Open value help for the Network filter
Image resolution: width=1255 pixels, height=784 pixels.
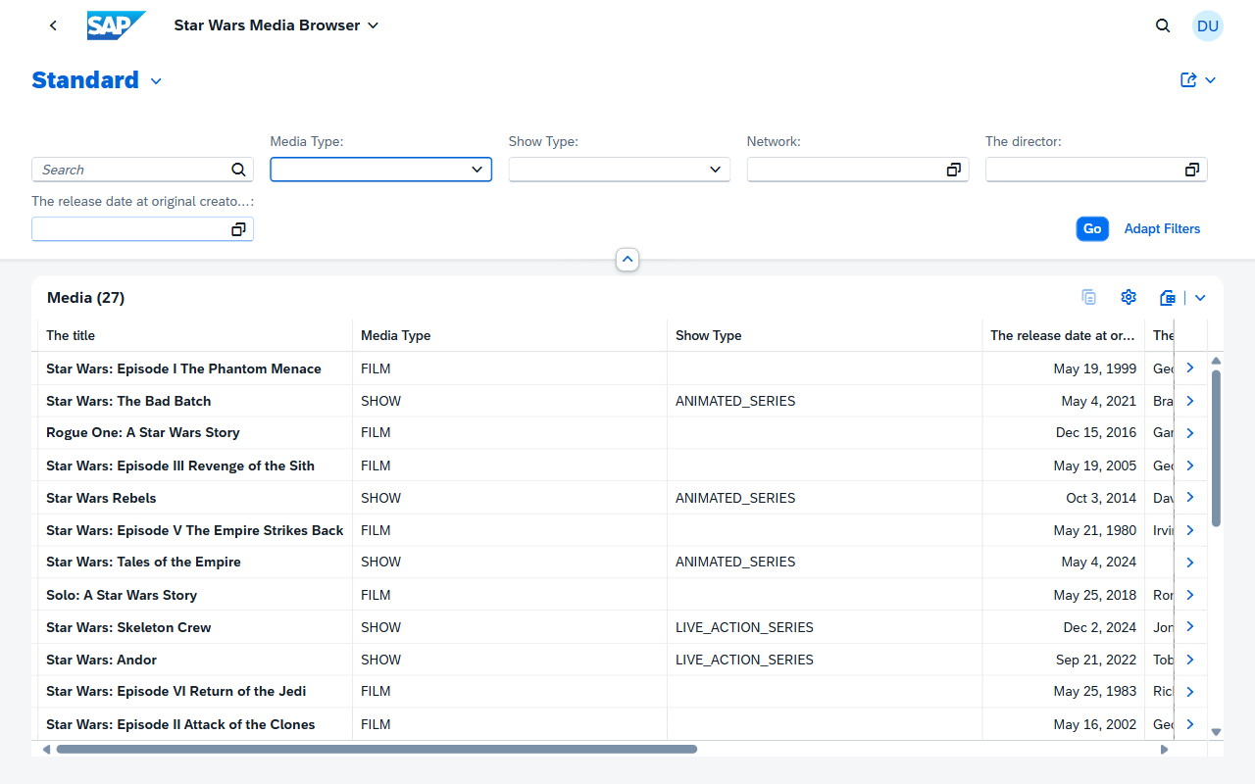[953, 170]
